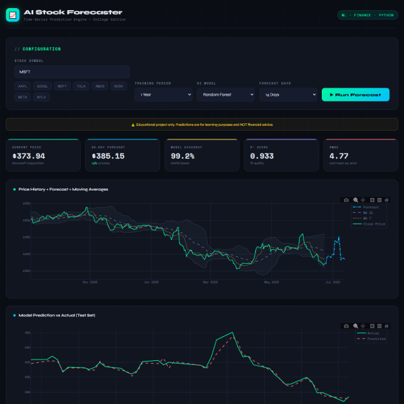The image size is (404, 404).
Task: Reset axes home icon on price history chart
Action: tap(386, 200)
